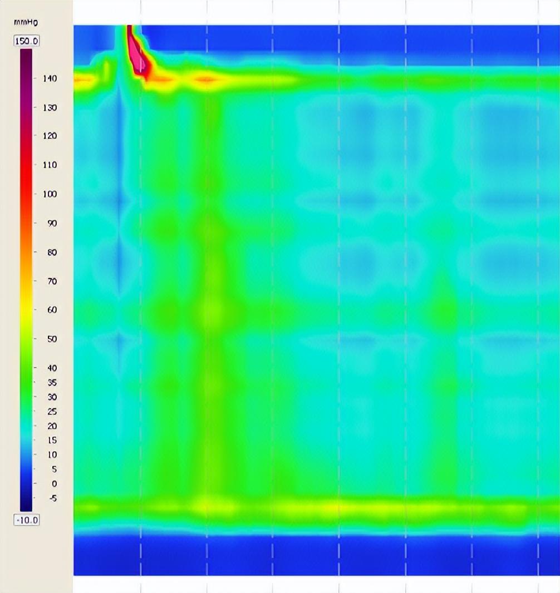This screenshot has width=560, height=593.
Task: Click the 25 tick on the pressure scale
Action: click(x=52, y=412)
